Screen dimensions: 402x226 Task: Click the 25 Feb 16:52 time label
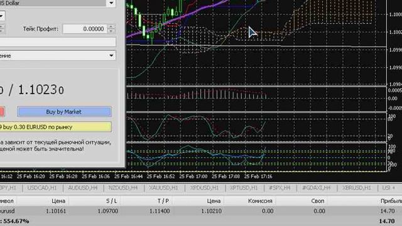161,176
